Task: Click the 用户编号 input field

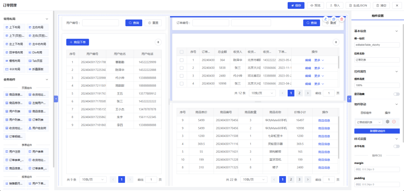Action: (x=101, y=23)
